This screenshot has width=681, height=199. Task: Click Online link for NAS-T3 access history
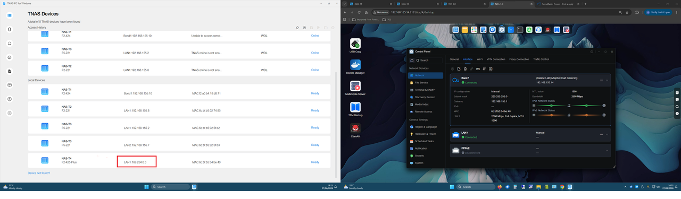pos(315,53)
